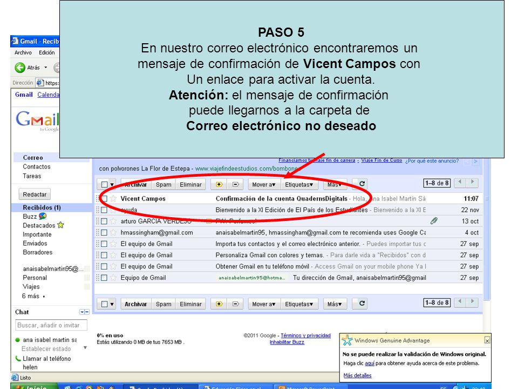Tick the checkbox of hmassingham@gmail.com message
This screenshot has width=518, height=389.
click(x=104, y=232)
